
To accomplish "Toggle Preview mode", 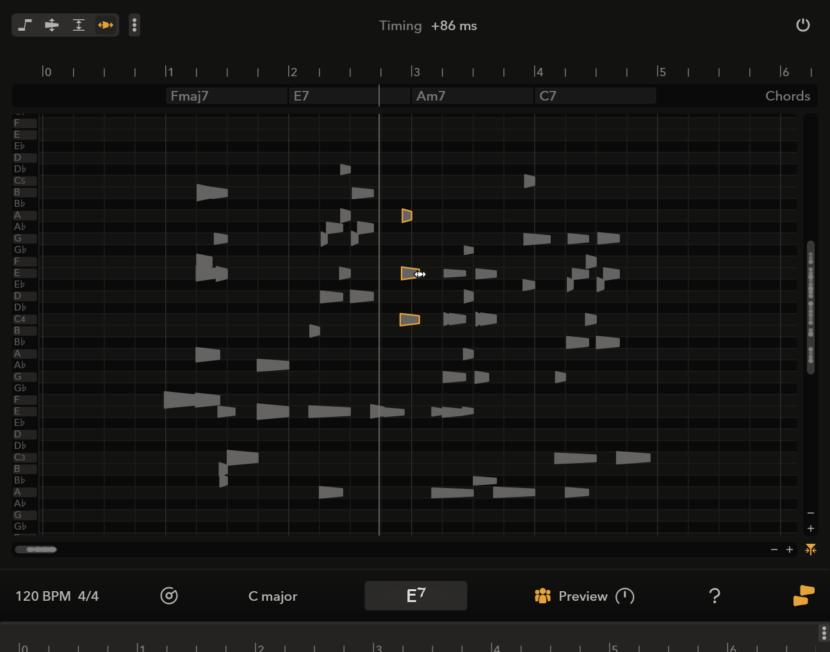I will click(x=571, y=596).
